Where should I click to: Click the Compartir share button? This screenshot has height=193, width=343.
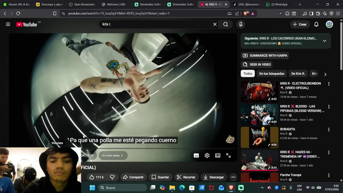pyautogui.click(x=133, y=177)
